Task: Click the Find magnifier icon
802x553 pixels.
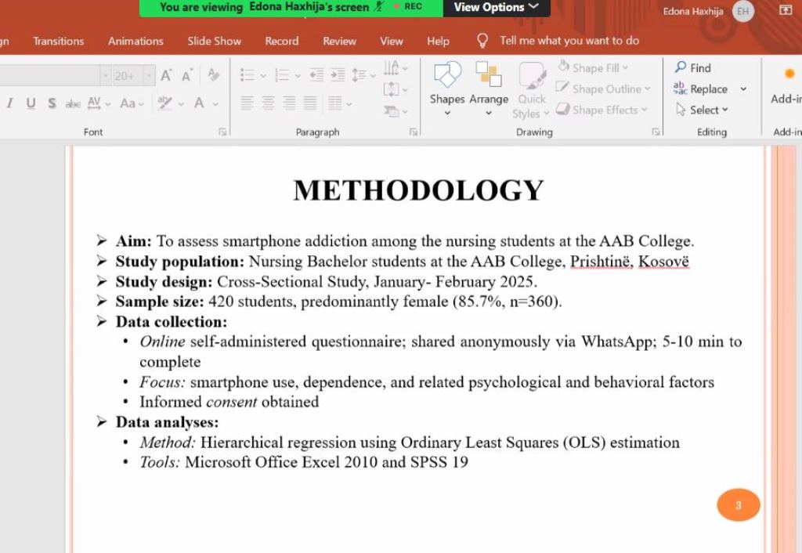Action: click(x=681, y=68)
